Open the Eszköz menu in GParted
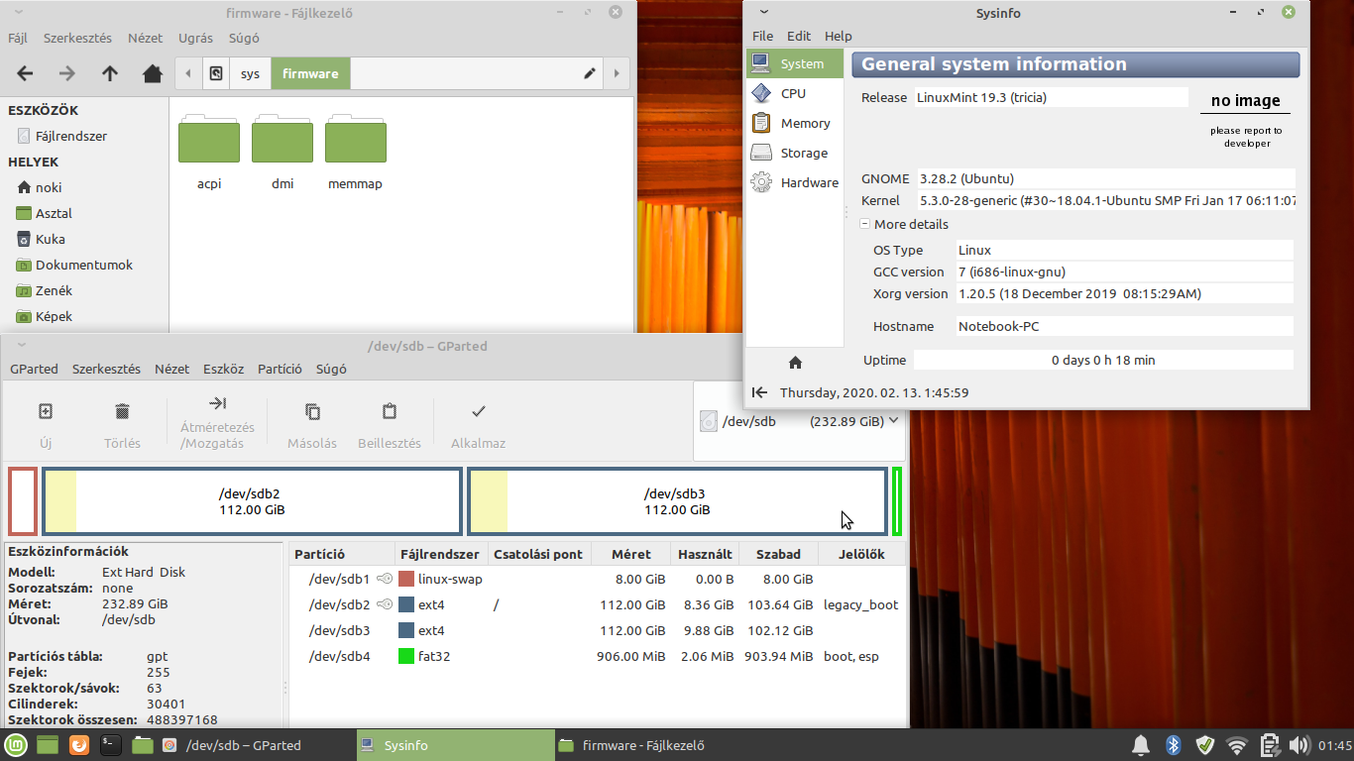Image resolution: width=1354 pixels, height=761 pixels. coord(223,369)
